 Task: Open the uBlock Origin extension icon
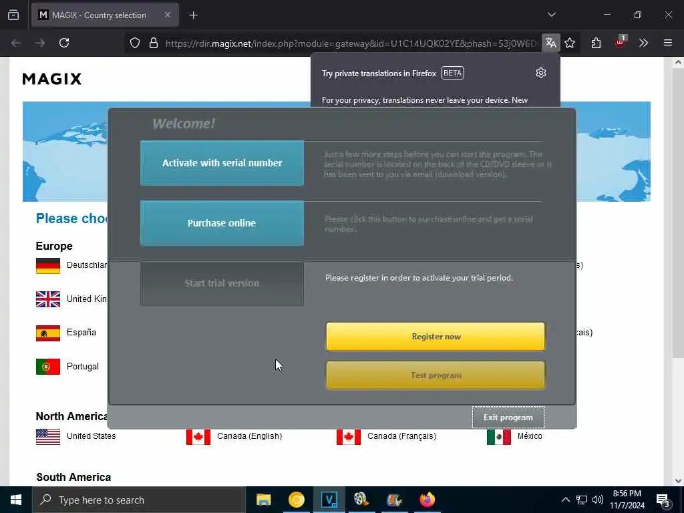tap(620, 42)
